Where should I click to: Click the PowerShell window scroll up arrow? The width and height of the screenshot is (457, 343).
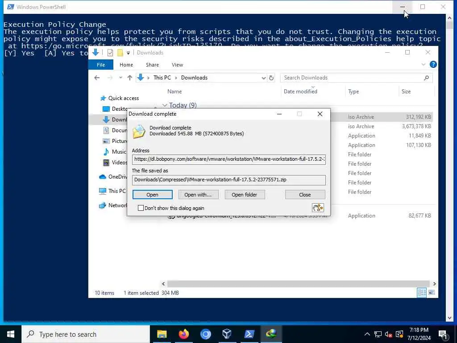(449, 18)
